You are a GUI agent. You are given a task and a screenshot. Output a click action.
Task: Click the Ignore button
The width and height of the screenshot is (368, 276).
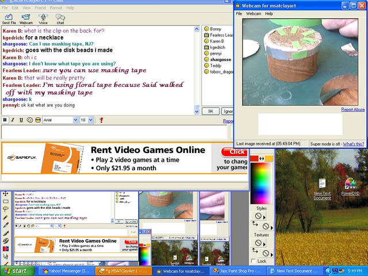tap(228, 111)
